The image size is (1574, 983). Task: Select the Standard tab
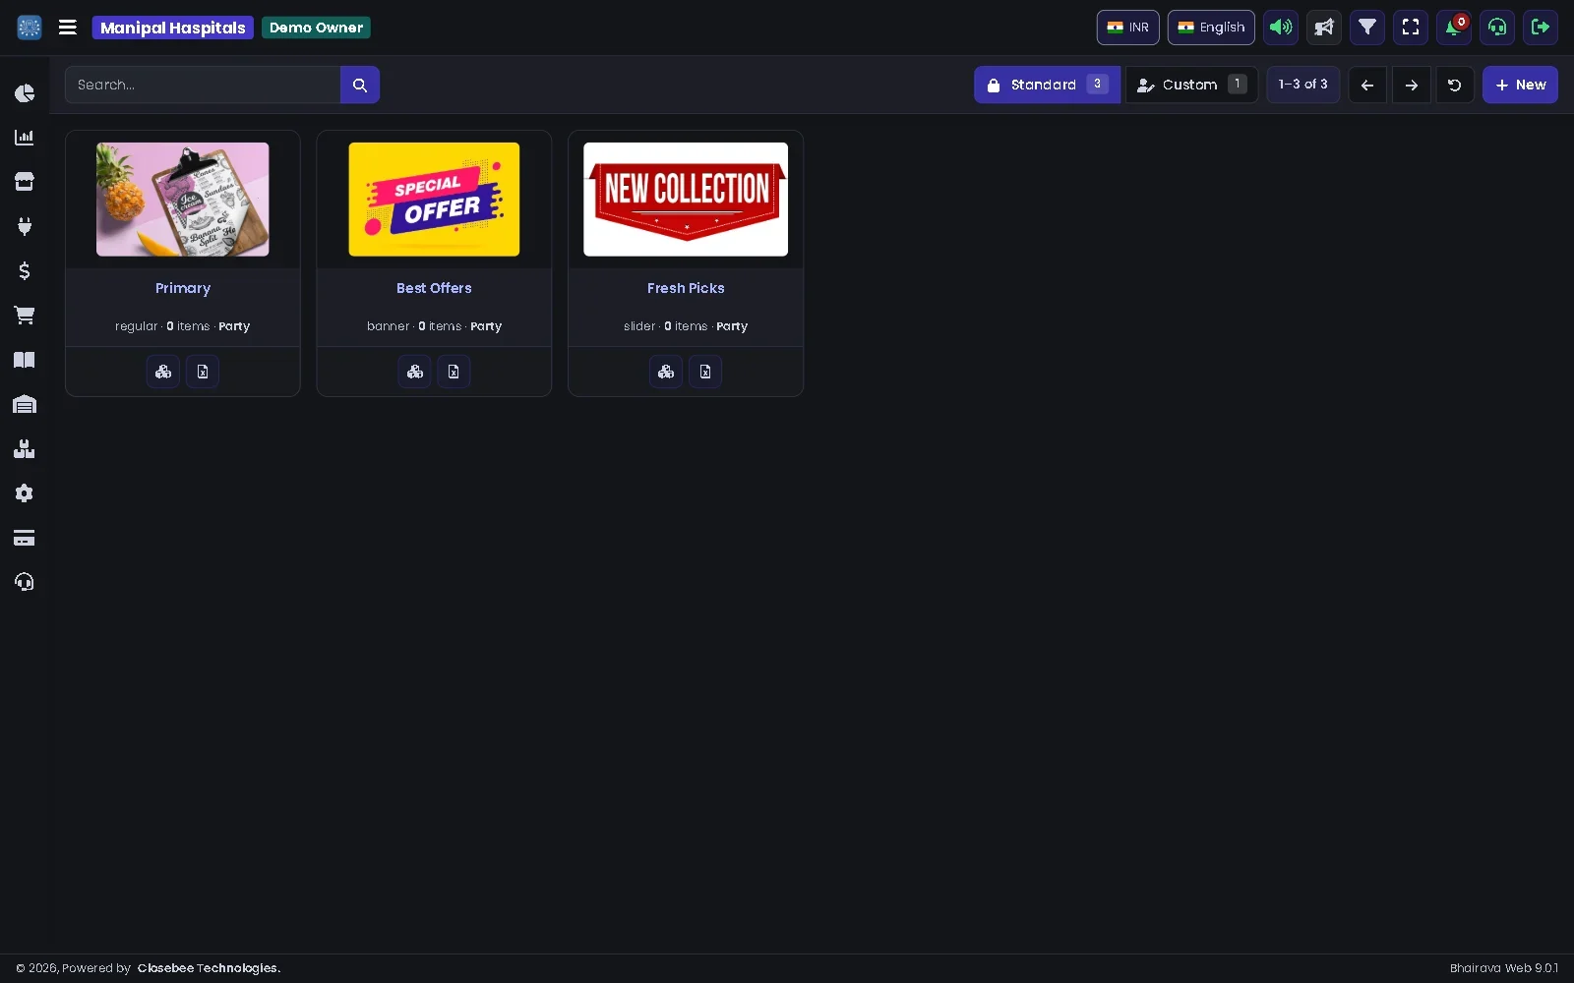pyautogui.click(x=1047, y=85)
